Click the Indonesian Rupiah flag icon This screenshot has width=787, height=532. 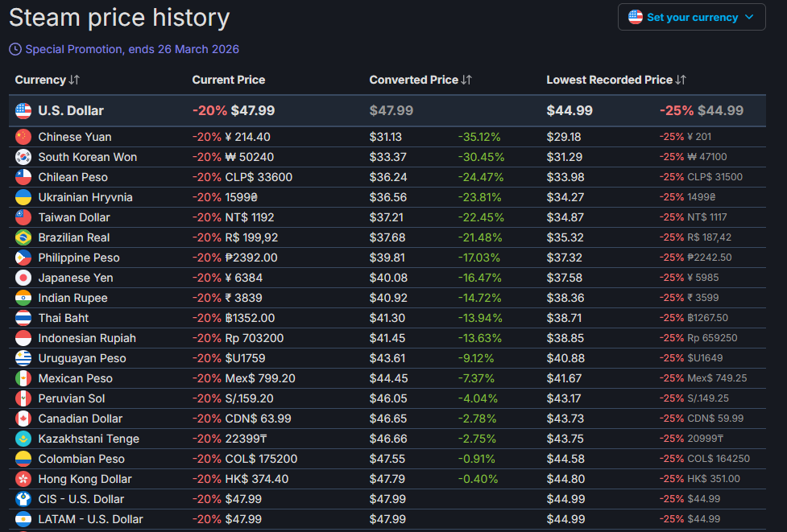(x=23, y=338)
